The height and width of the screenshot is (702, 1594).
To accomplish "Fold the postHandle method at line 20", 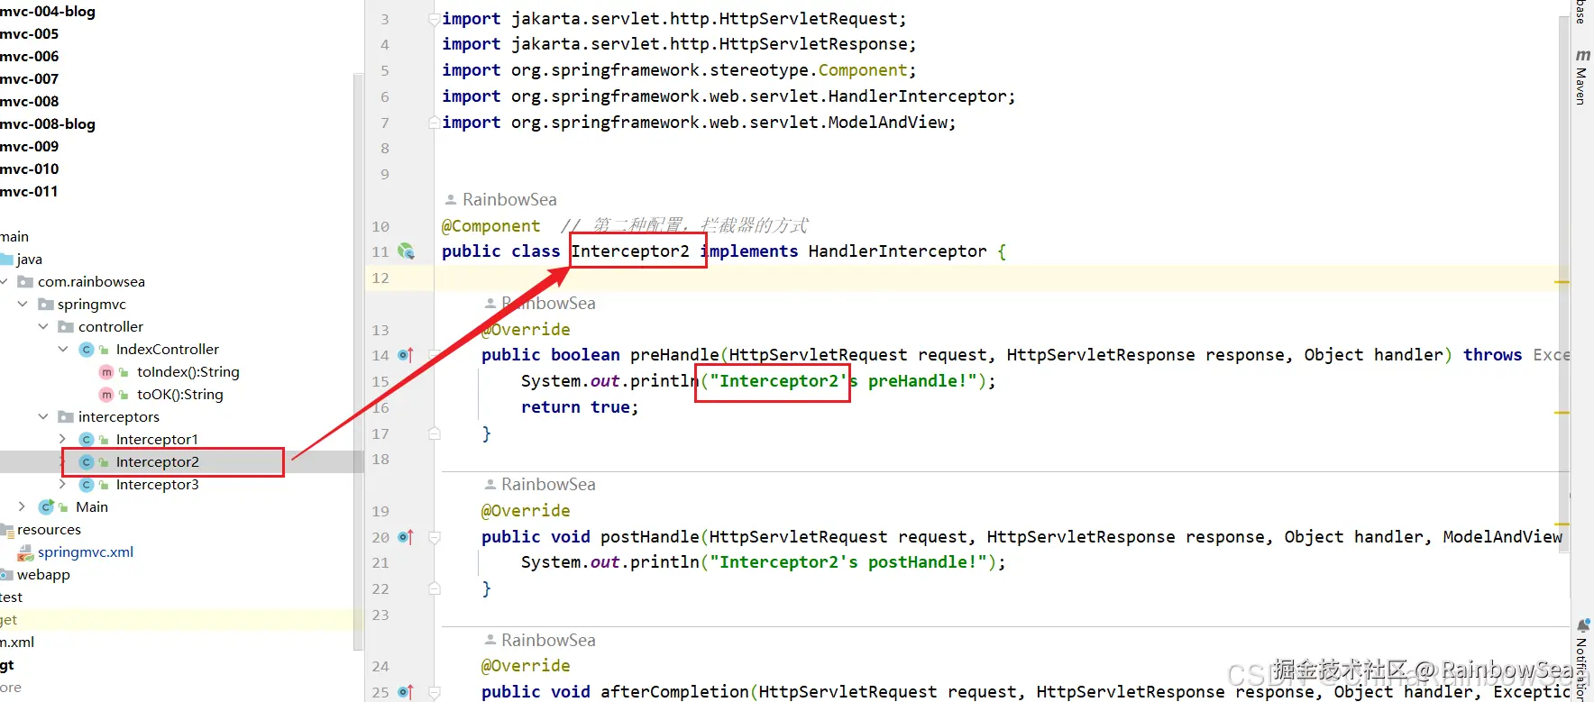I will (x=435, y=537).
